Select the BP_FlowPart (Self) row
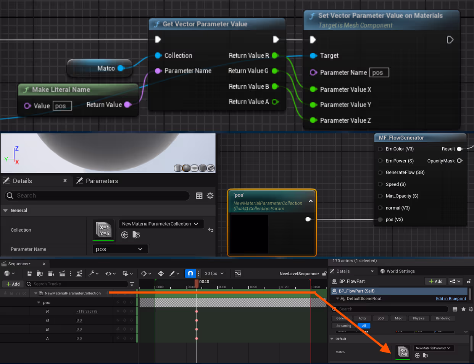 (x=399, y=291)
